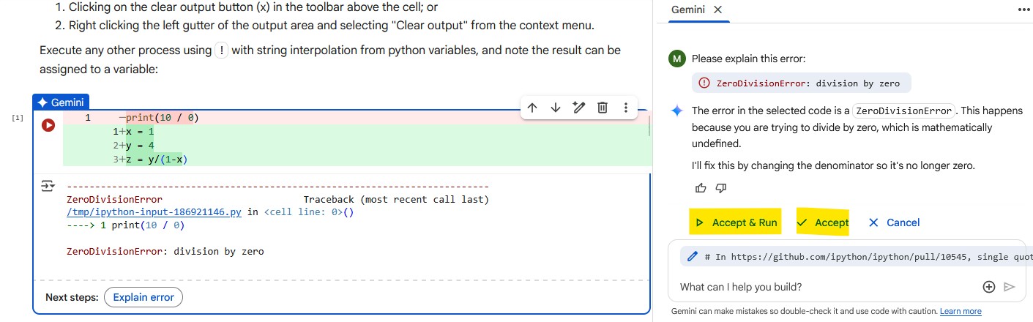Image resolution: width=1033 pixels, height=322 pixels.
Task: Click the Accept & Run button
Action: tap(735, 222)
